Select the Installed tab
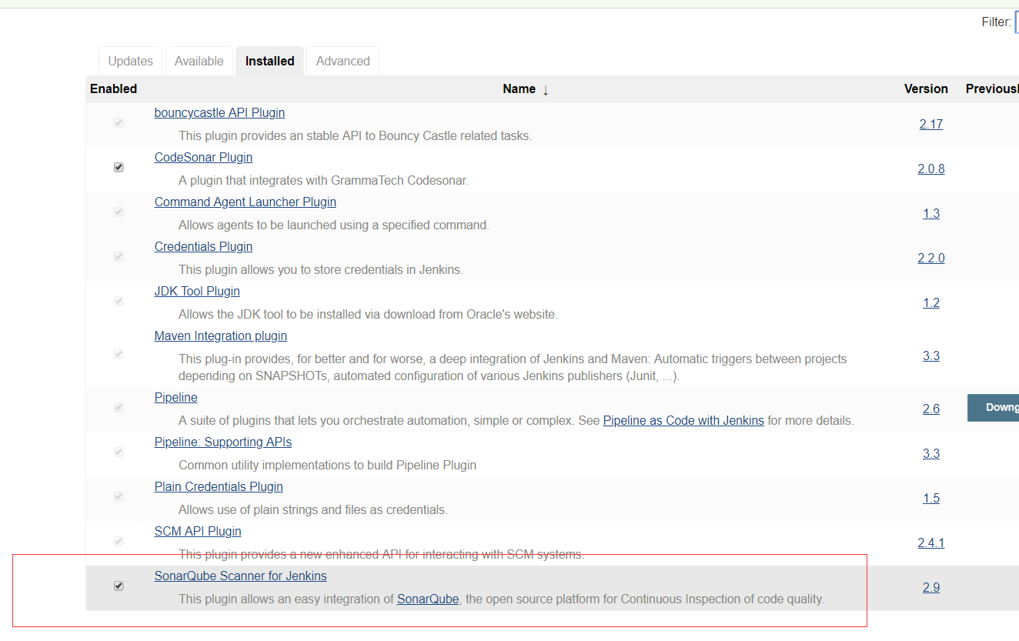The image size is (1019, 641). click(x=269, y=61)
